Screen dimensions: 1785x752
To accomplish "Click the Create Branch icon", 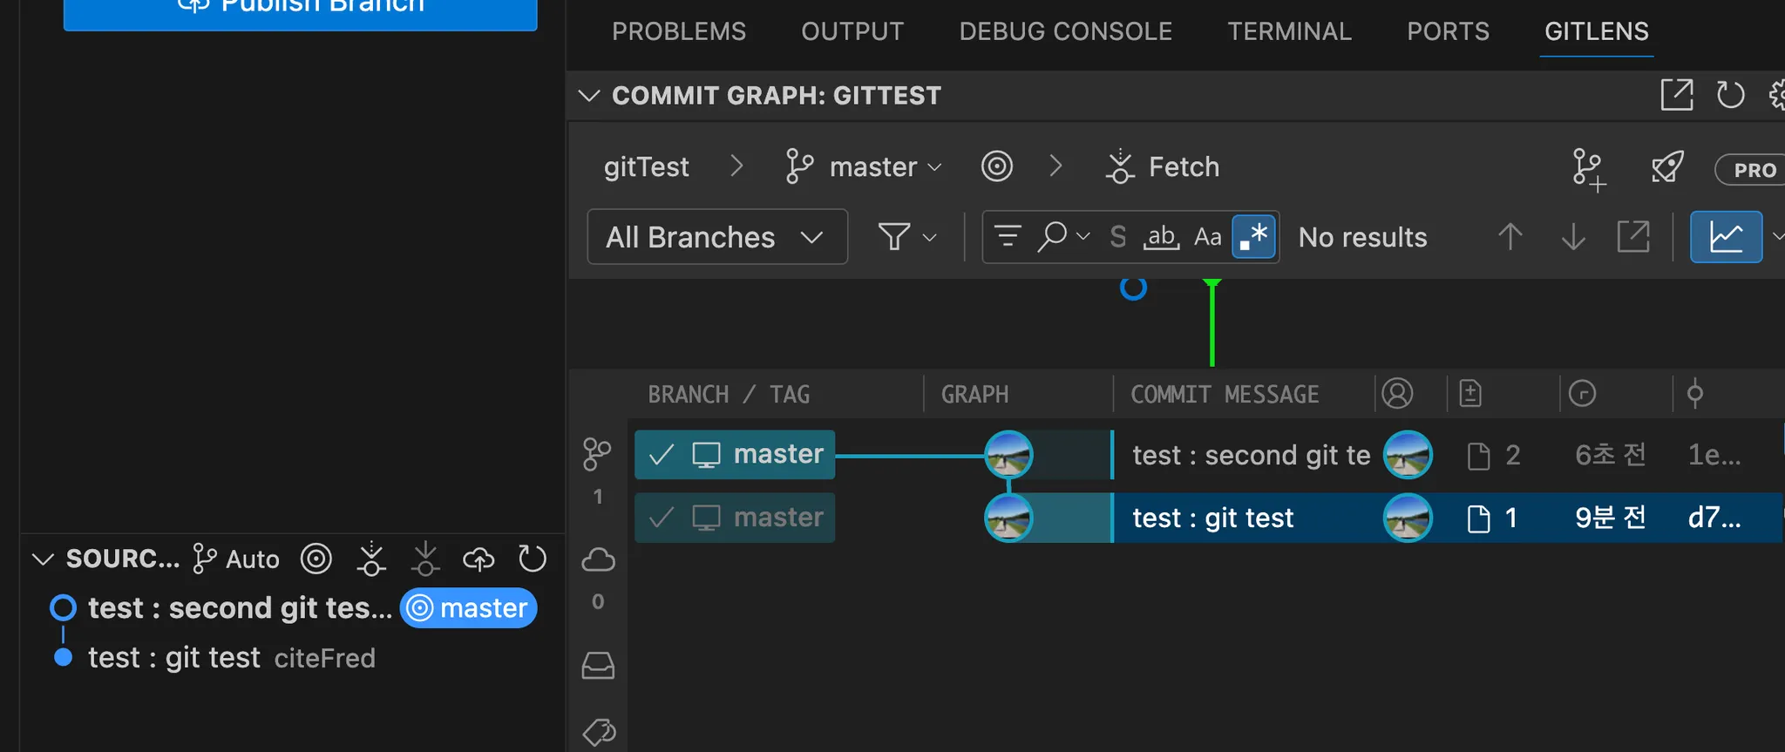I will pyautogui.click(x=1588, y=168).
